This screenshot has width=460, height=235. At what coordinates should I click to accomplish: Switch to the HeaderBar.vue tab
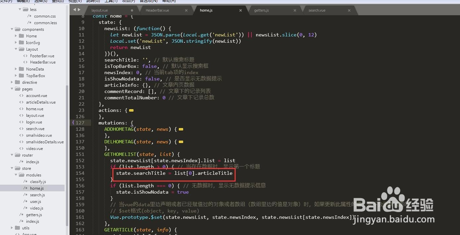[x=157, y=10]
